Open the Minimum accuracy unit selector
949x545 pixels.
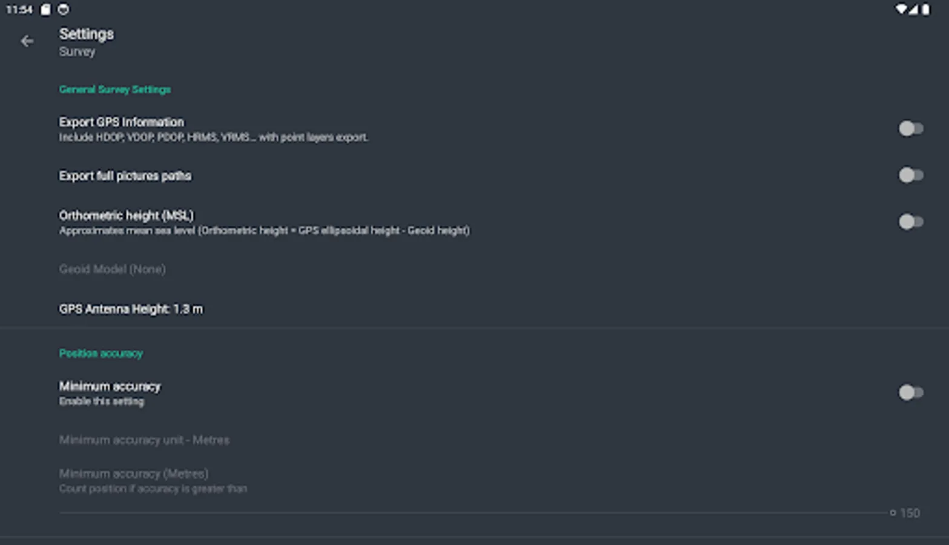pos(144,440)
